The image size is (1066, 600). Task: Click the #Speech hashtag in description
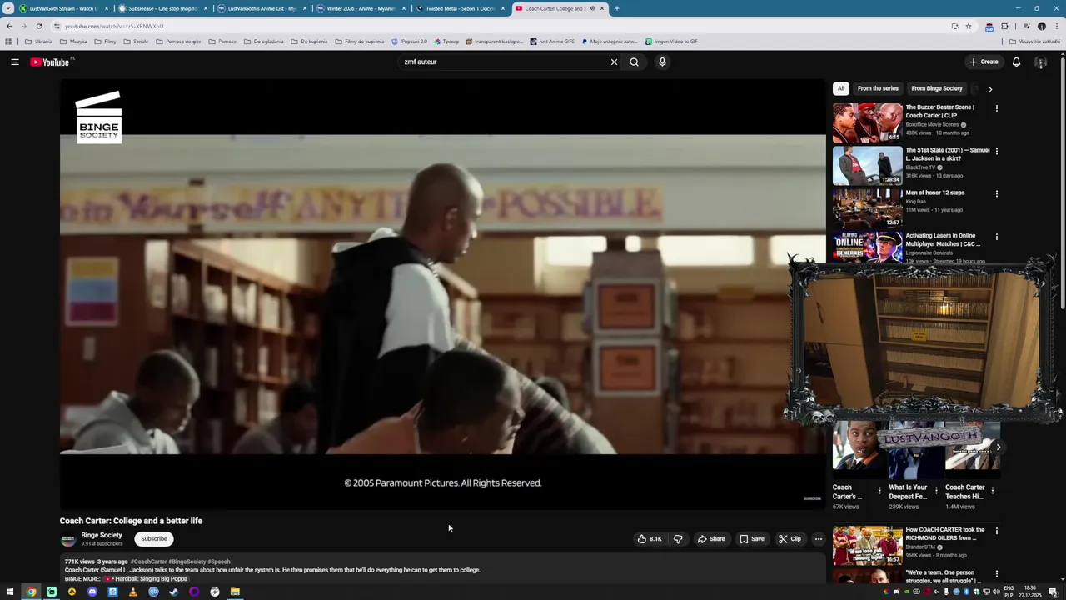click(218, 562)
